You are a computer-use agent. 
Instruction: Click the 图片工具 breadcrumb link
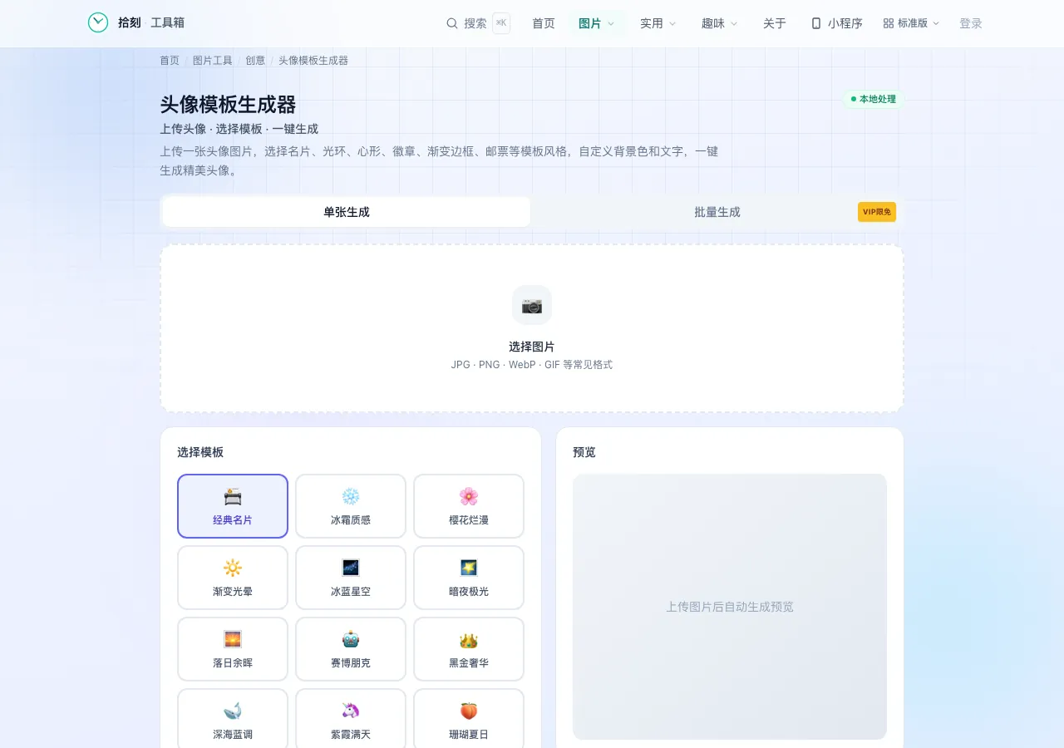coord(213,61)
